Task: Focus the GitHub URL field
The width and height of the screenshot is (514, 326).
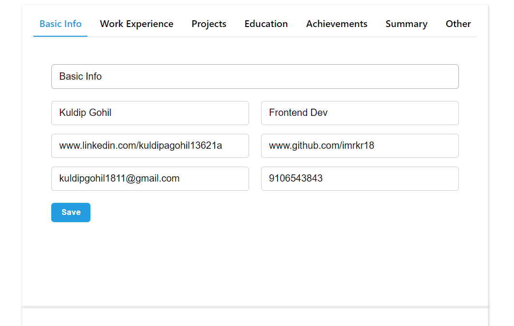Action: pos(360,146)
